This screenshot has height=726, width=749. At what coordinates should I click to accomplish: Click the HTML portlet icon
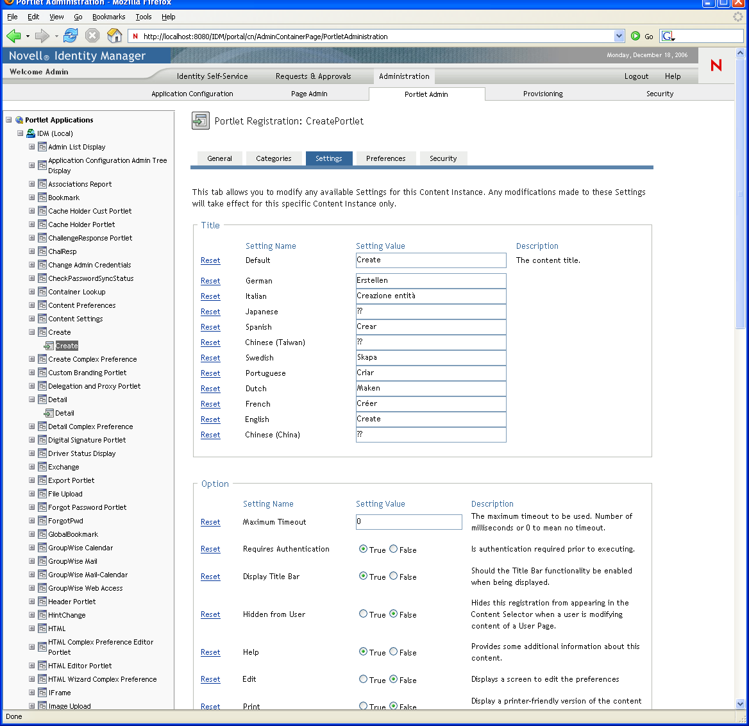coord(42,629)
